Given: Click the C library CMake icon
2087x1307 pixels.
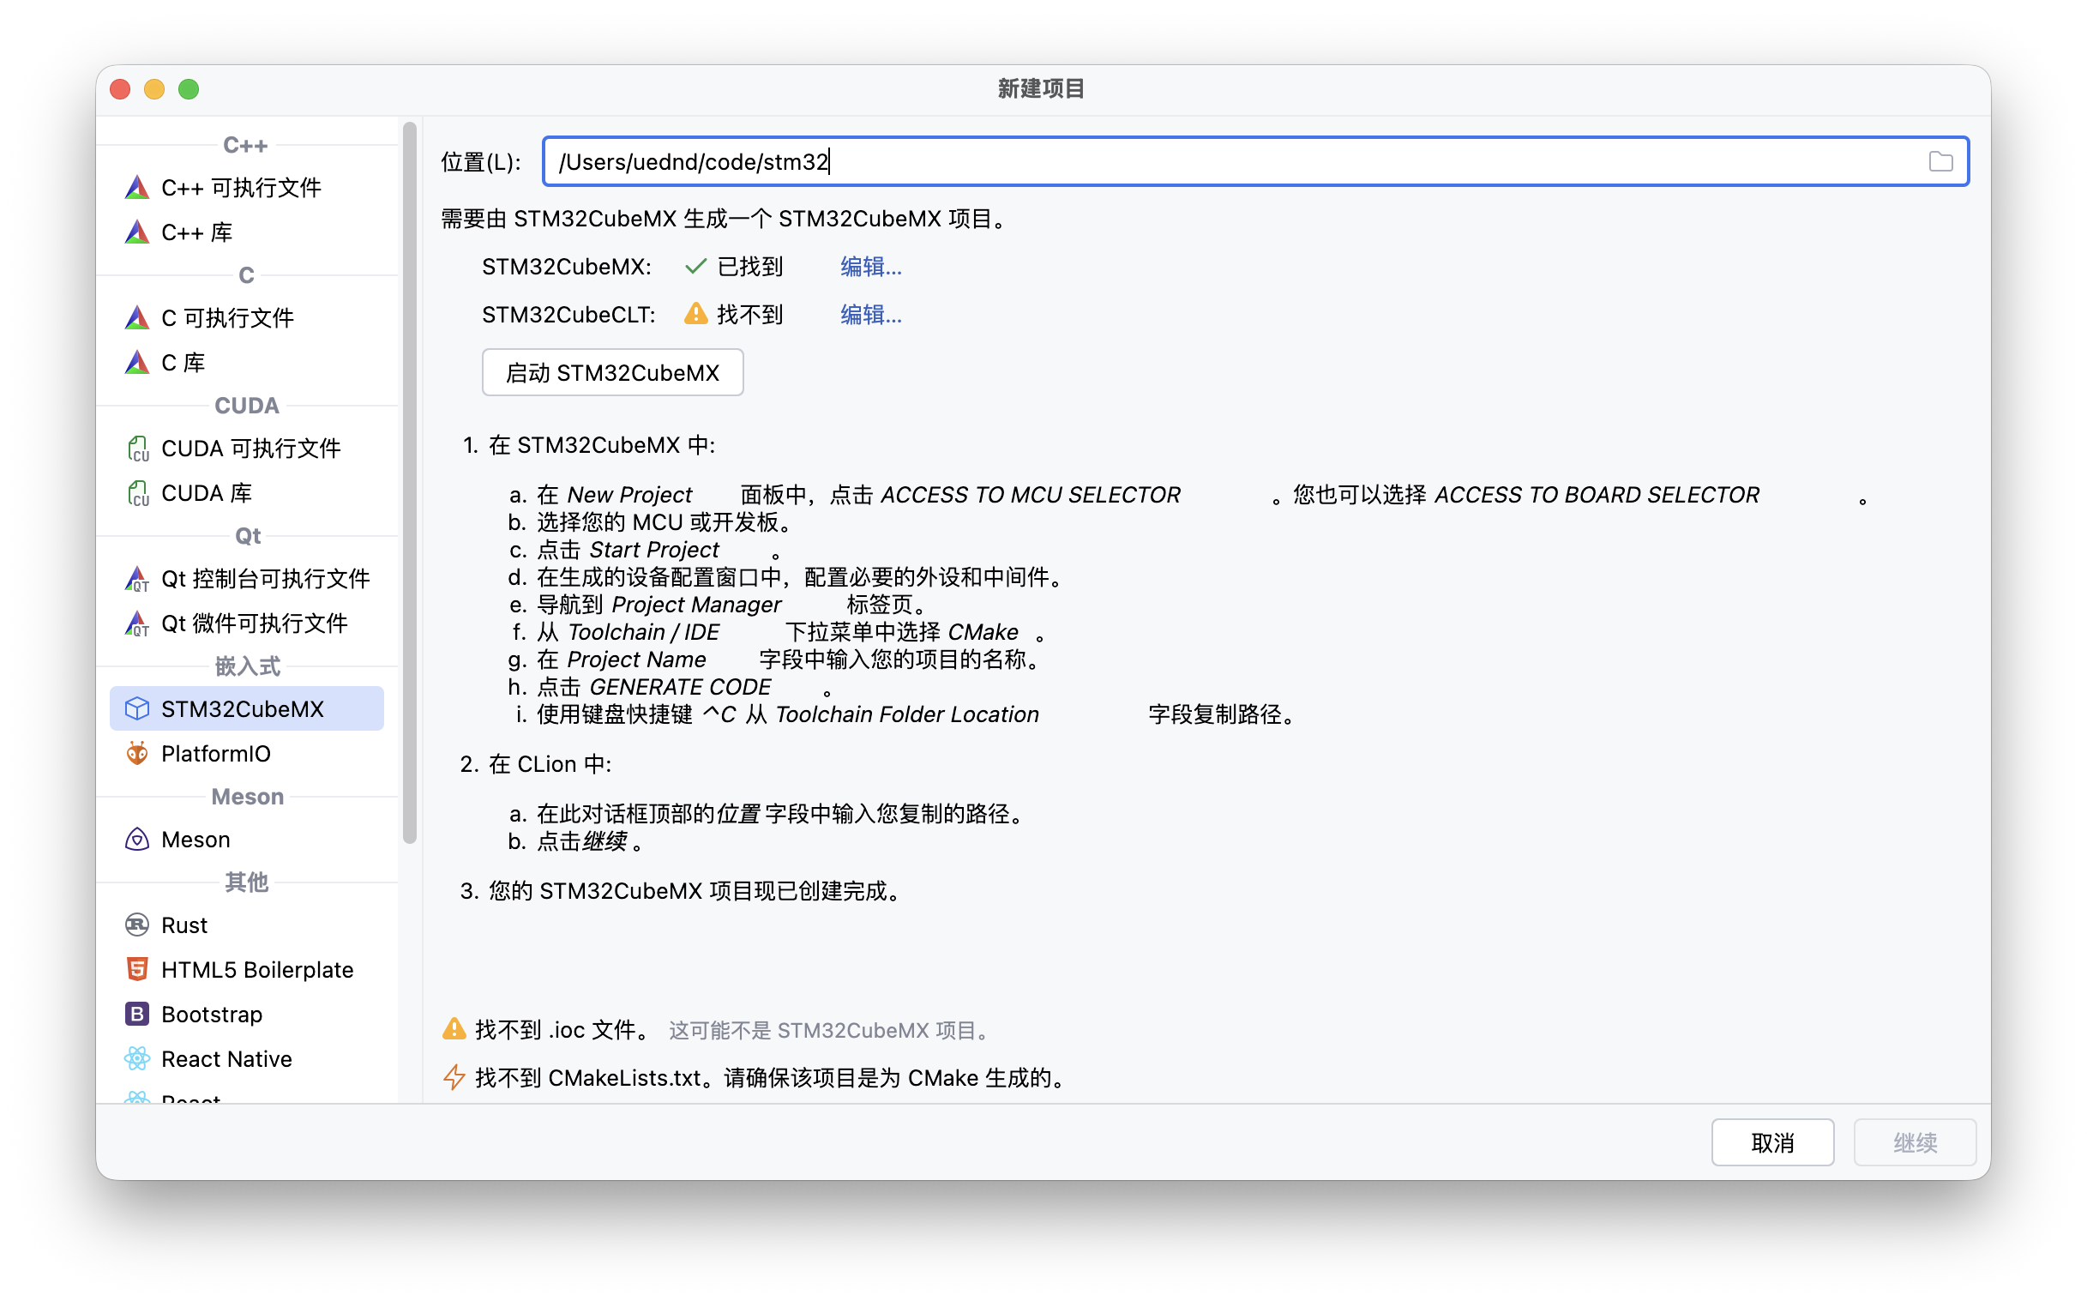Looking at the screenshot, I should click(x=137, y=362).
